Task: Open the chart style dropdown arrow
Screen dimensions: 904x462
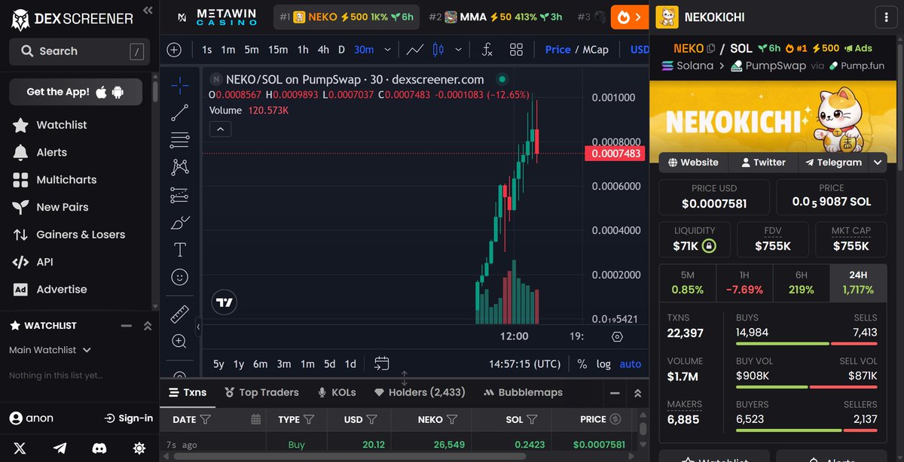Action: 460,50
